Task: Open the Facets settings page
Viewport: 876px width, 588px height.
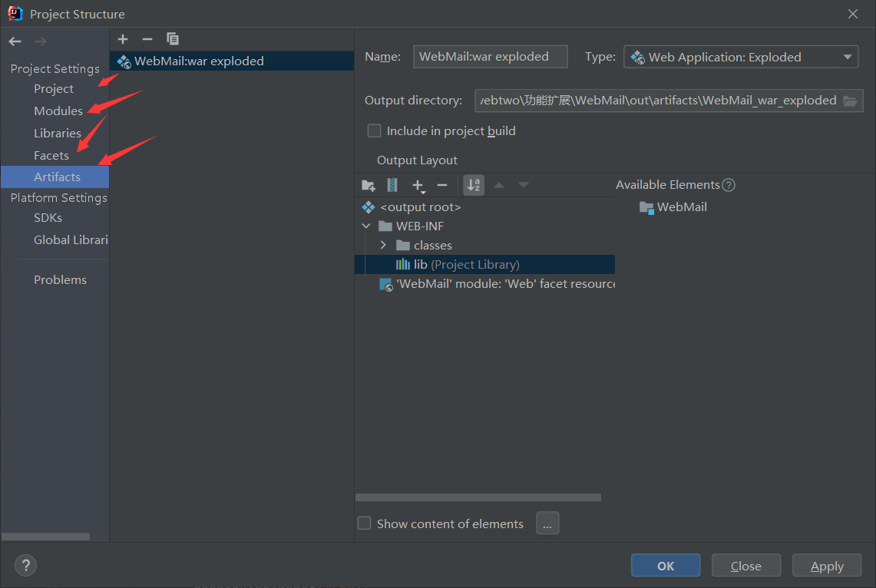Action: click(x=51, y=156)
